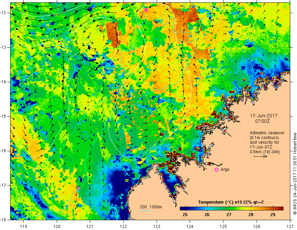Click longitude label 121 on the axis
Screen dimensions: 297x230
tap(90, 226)
